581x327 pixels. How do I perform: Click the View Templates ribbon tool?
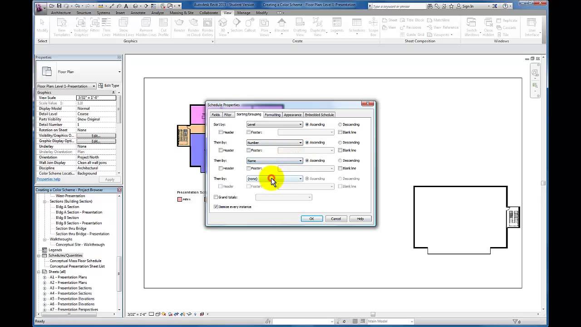[62, 28]
